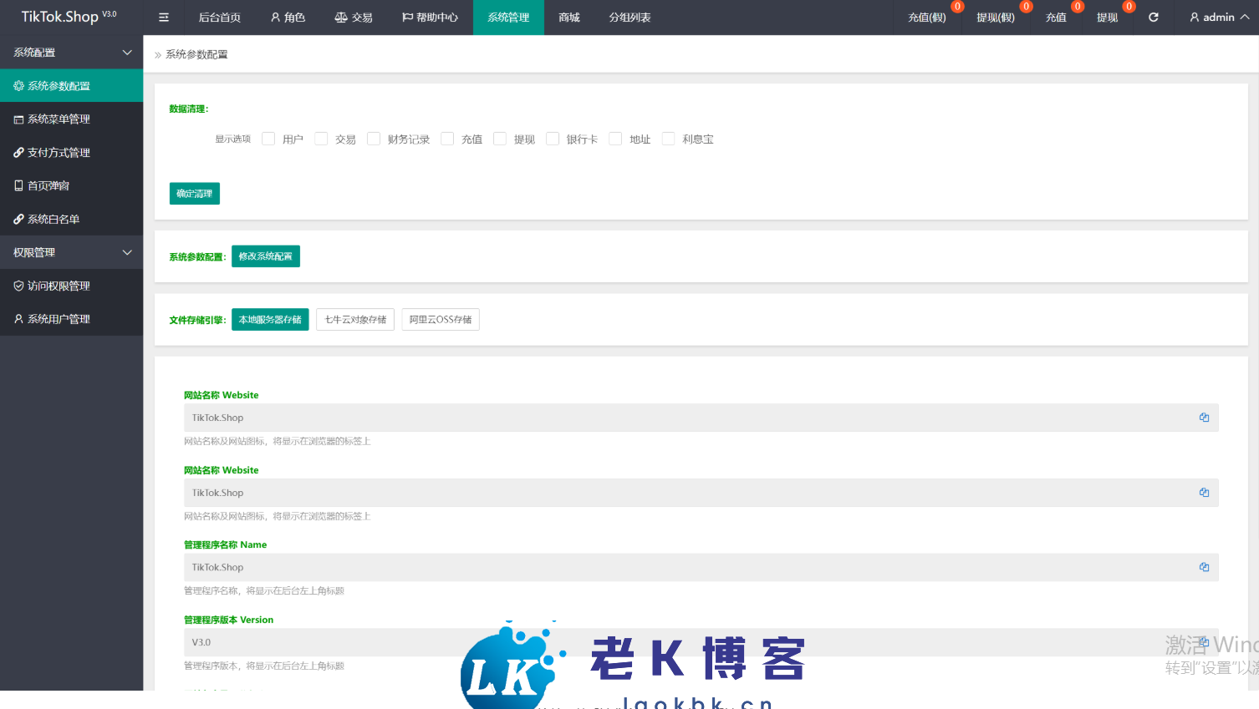Image resolution: width=1259 pixels, height=709 pixels.
Task: Switch to the 商城 top menu
Action: coord(569,18)
